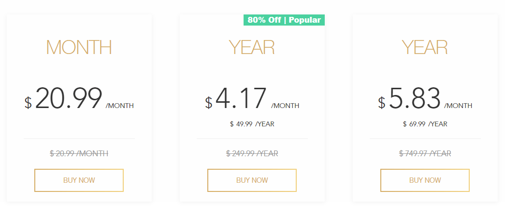The image size is (505, 217).
Task: Click BUY NOW on the MONTH plan
Action: click(x=79, y=180)
